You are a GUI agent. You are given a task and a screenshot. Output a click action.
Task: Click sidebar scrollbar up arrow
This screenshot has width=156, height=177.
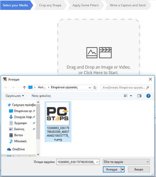click(38, 102)
